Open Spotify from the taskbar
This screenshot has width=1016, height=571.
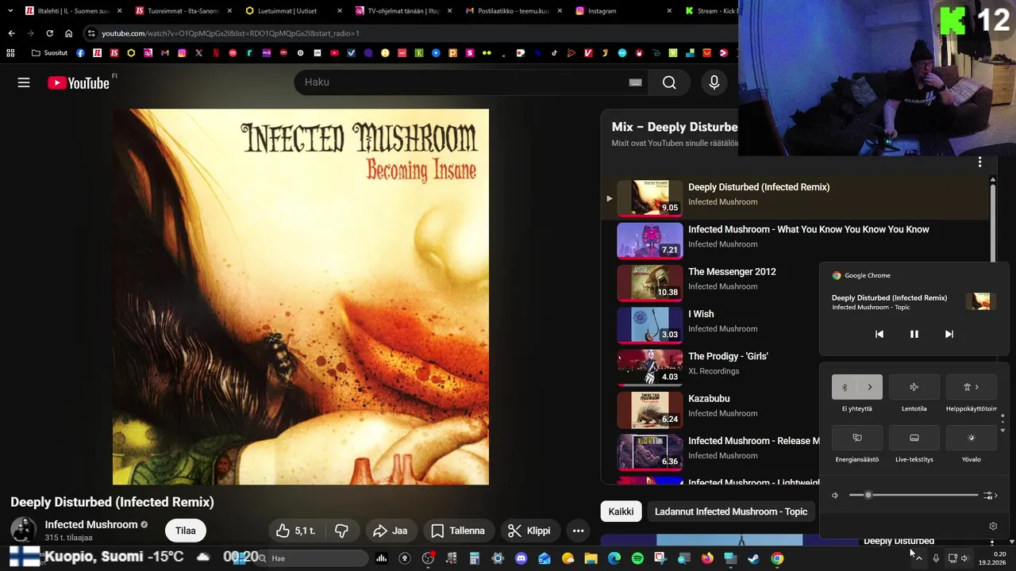pos(637,558)
